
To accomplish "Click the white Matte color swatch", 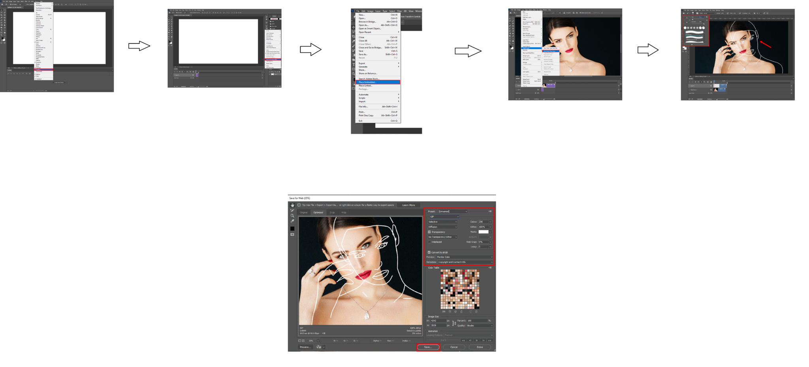I will 483,232.
